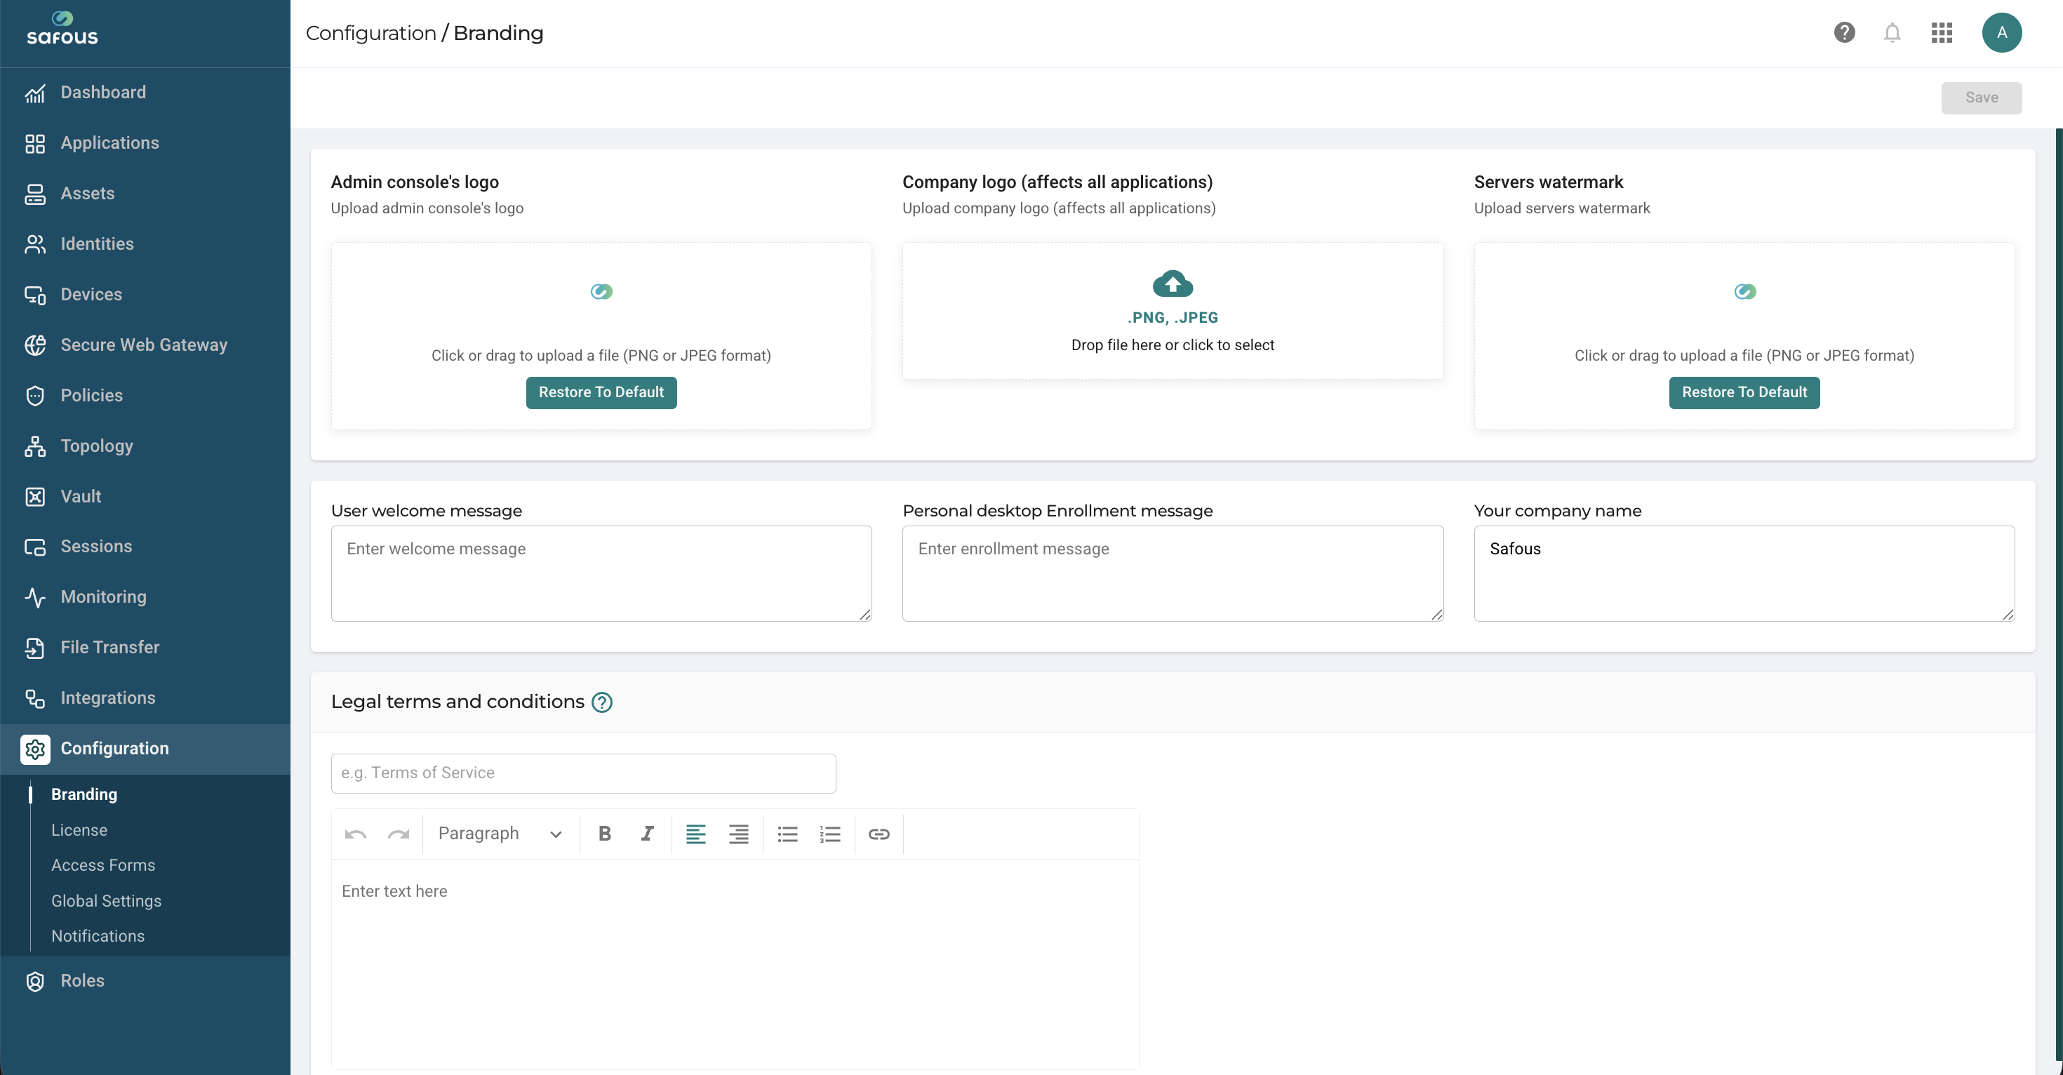The width and height of the screenshot is (2063, 1075).
Task: Restore admin console logo to default
Action: 601,392
